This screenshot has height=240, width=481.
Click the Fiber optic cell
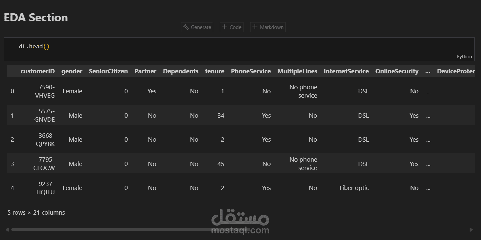click(x=354, y=188)
